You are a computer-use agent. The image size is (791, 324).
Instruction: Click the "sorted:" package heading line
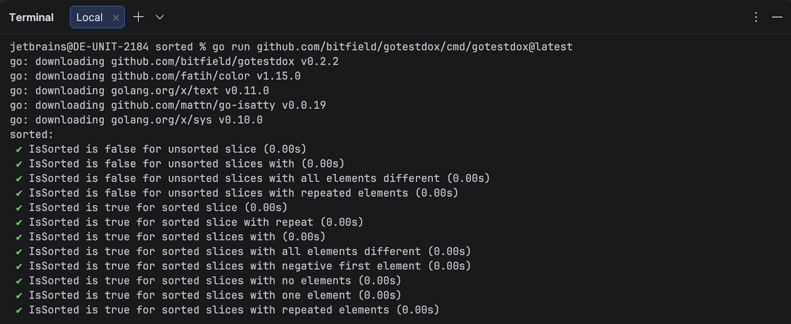pos(31,135)
